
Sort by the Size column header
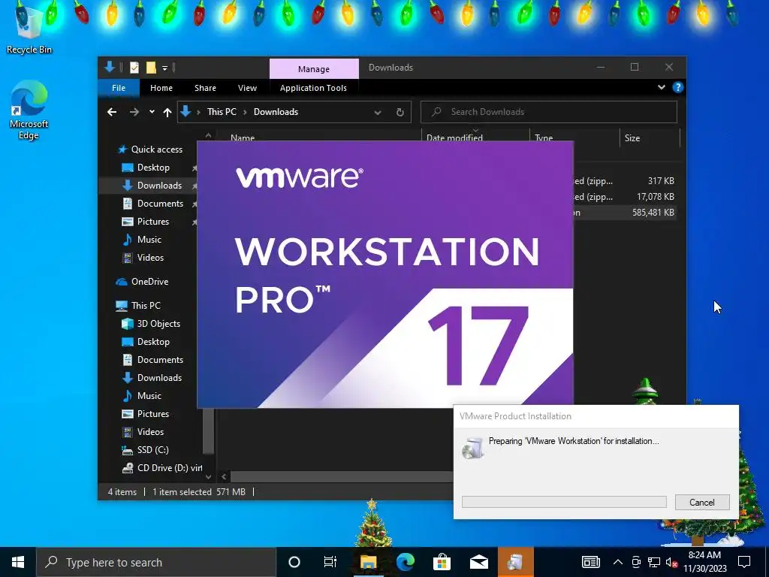tap(632, 138)
